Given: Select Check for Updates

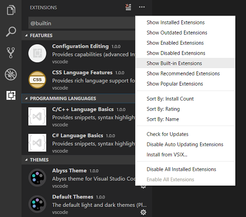Looking at the screenshot, I should tap(185, 134).
